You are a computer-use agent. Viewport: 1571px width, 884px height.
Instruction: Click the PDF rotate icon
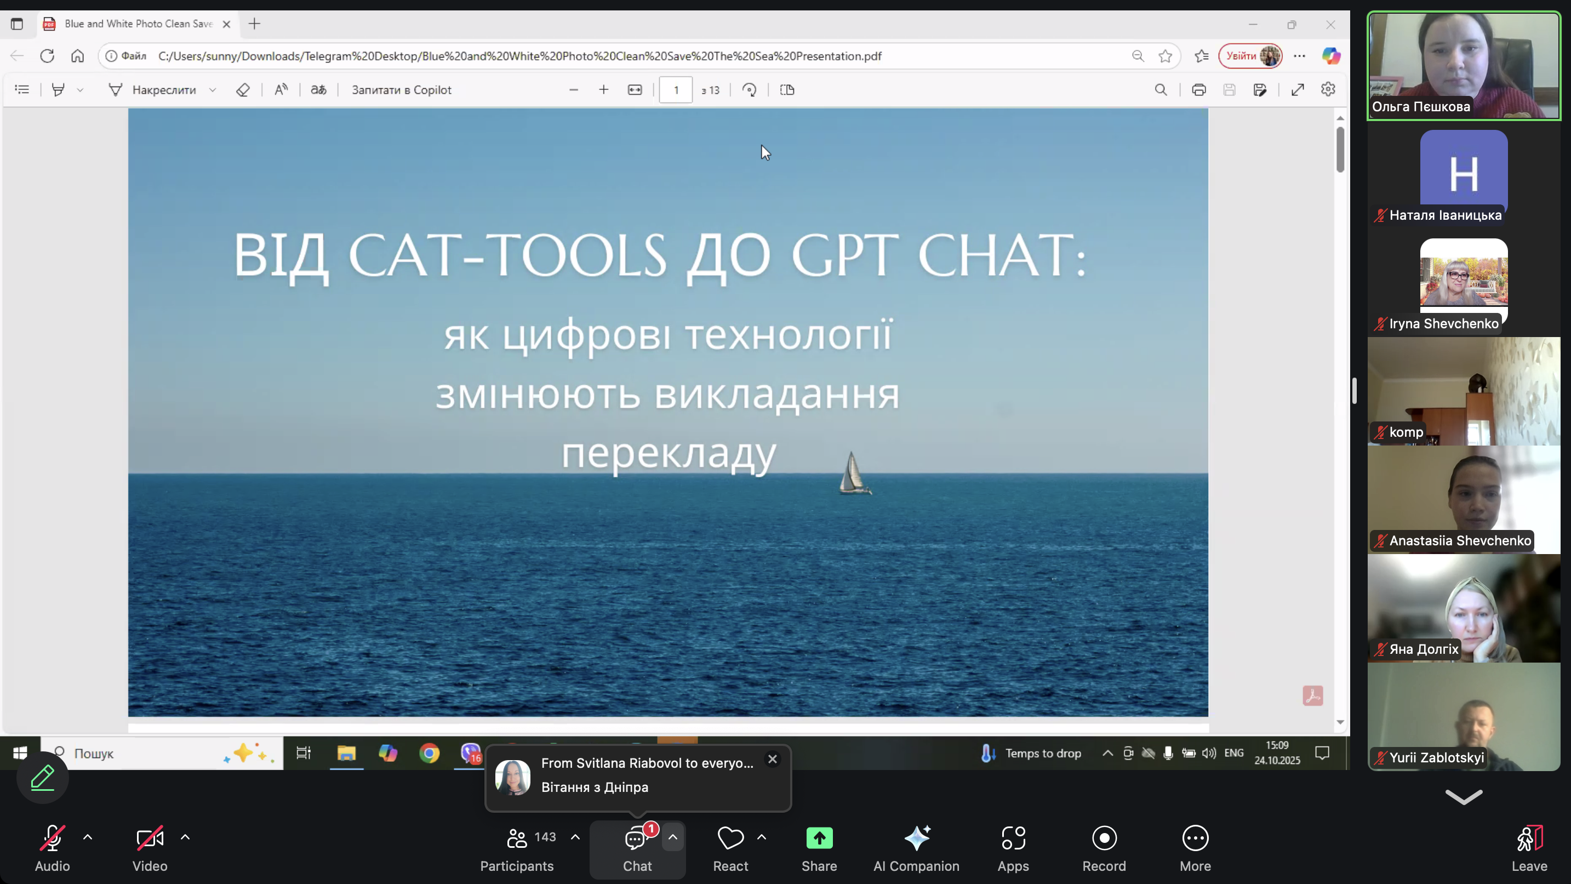[749, 90]
